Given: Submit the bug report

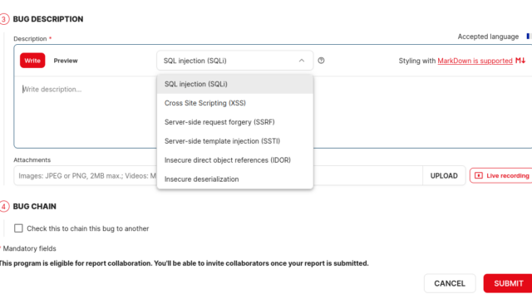Looking at the screenshot, I should 508,283.
